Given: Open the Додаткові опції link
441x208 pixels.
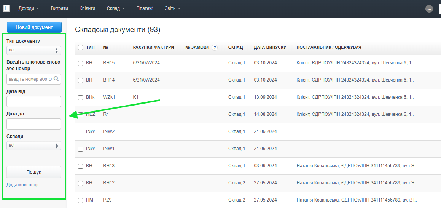Looking at the screenshot, I should [22, 185].
